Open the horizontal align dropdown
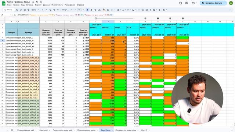This screenshot has width=235, height=132. [119, 10]
